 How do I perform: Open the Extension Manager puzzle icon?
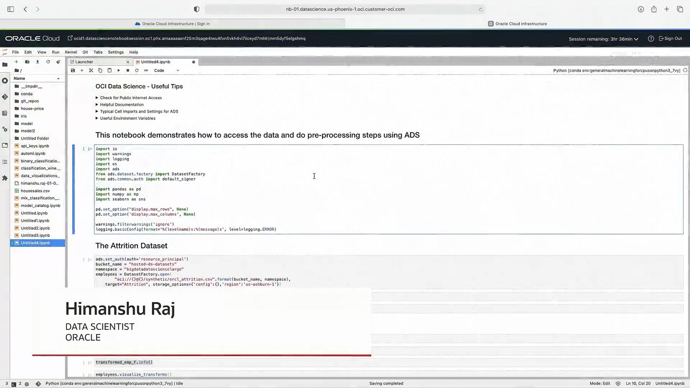click(5, 178)
